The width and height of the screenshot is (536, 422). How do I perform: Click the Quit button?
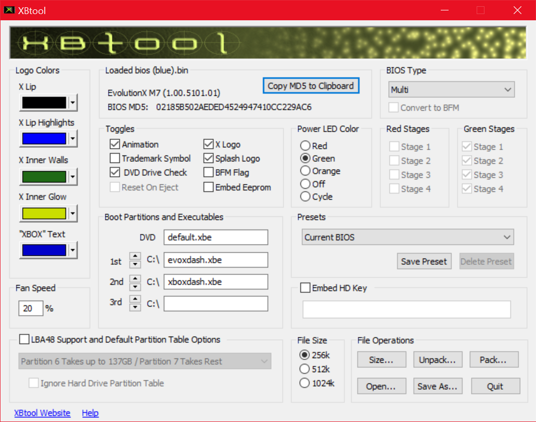point(495,386)
